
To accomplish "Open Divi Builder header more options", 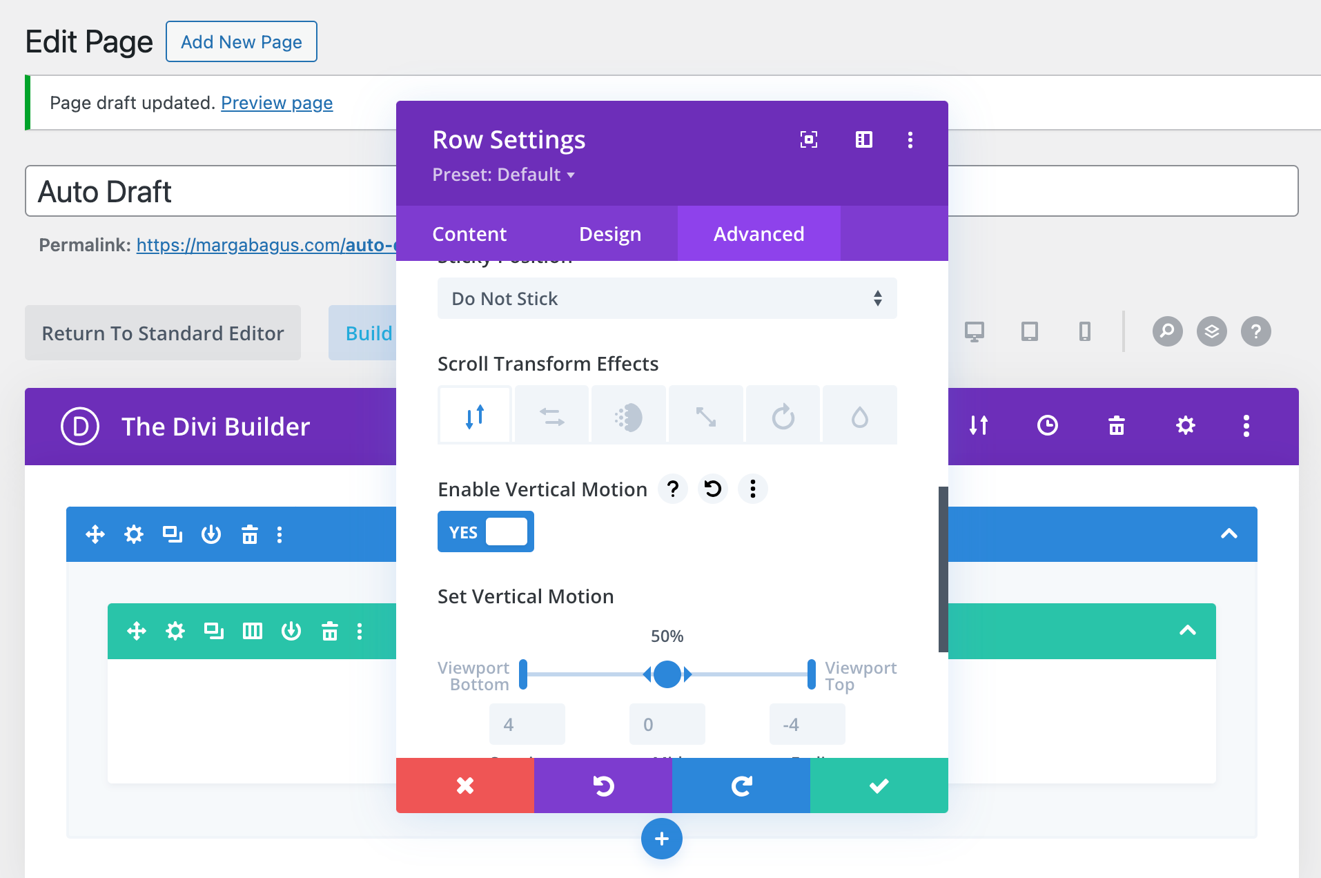I will tap(1246, 426).
